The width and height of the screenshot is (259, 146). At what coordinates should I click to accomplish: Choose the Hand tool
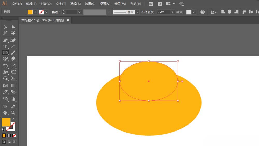pyautogui.click(x=5, y=113)
